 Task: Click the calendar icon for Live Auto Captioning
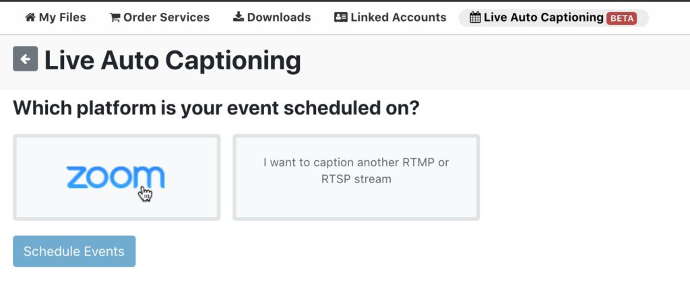point(475,18)
